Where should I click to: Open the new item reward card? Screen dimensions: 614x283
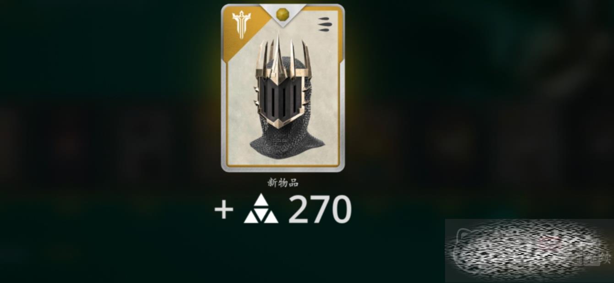point(283,88)
